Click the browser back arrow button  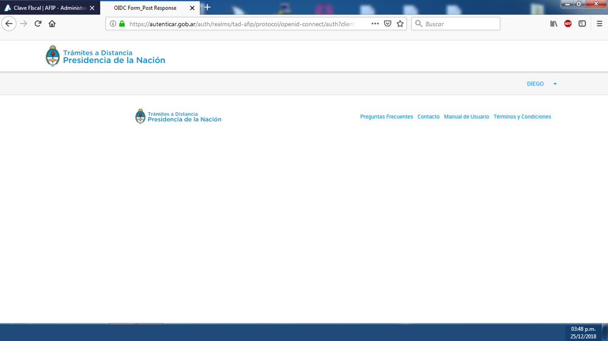[x=9, y=24]
